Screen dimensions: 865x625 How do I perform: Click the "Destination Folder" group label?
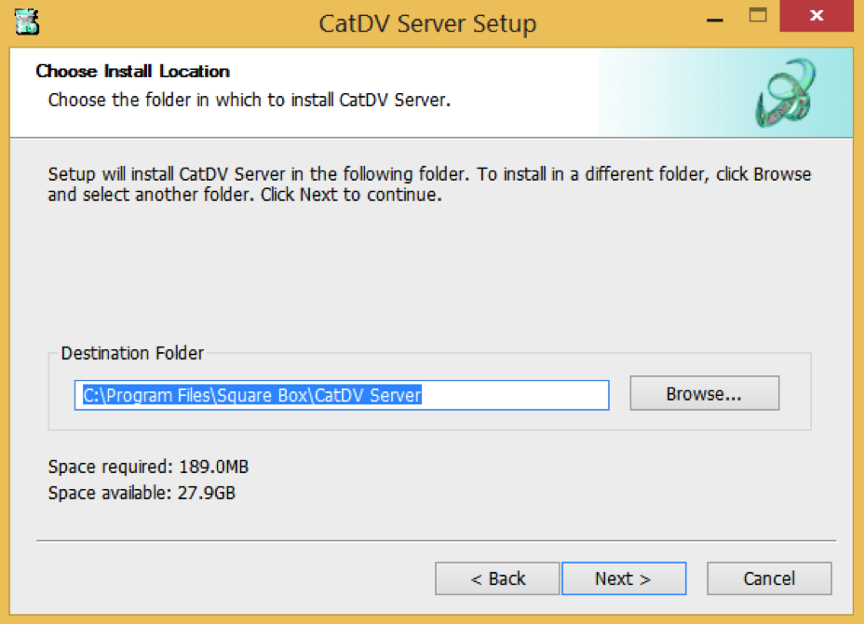tap(132, 353)
